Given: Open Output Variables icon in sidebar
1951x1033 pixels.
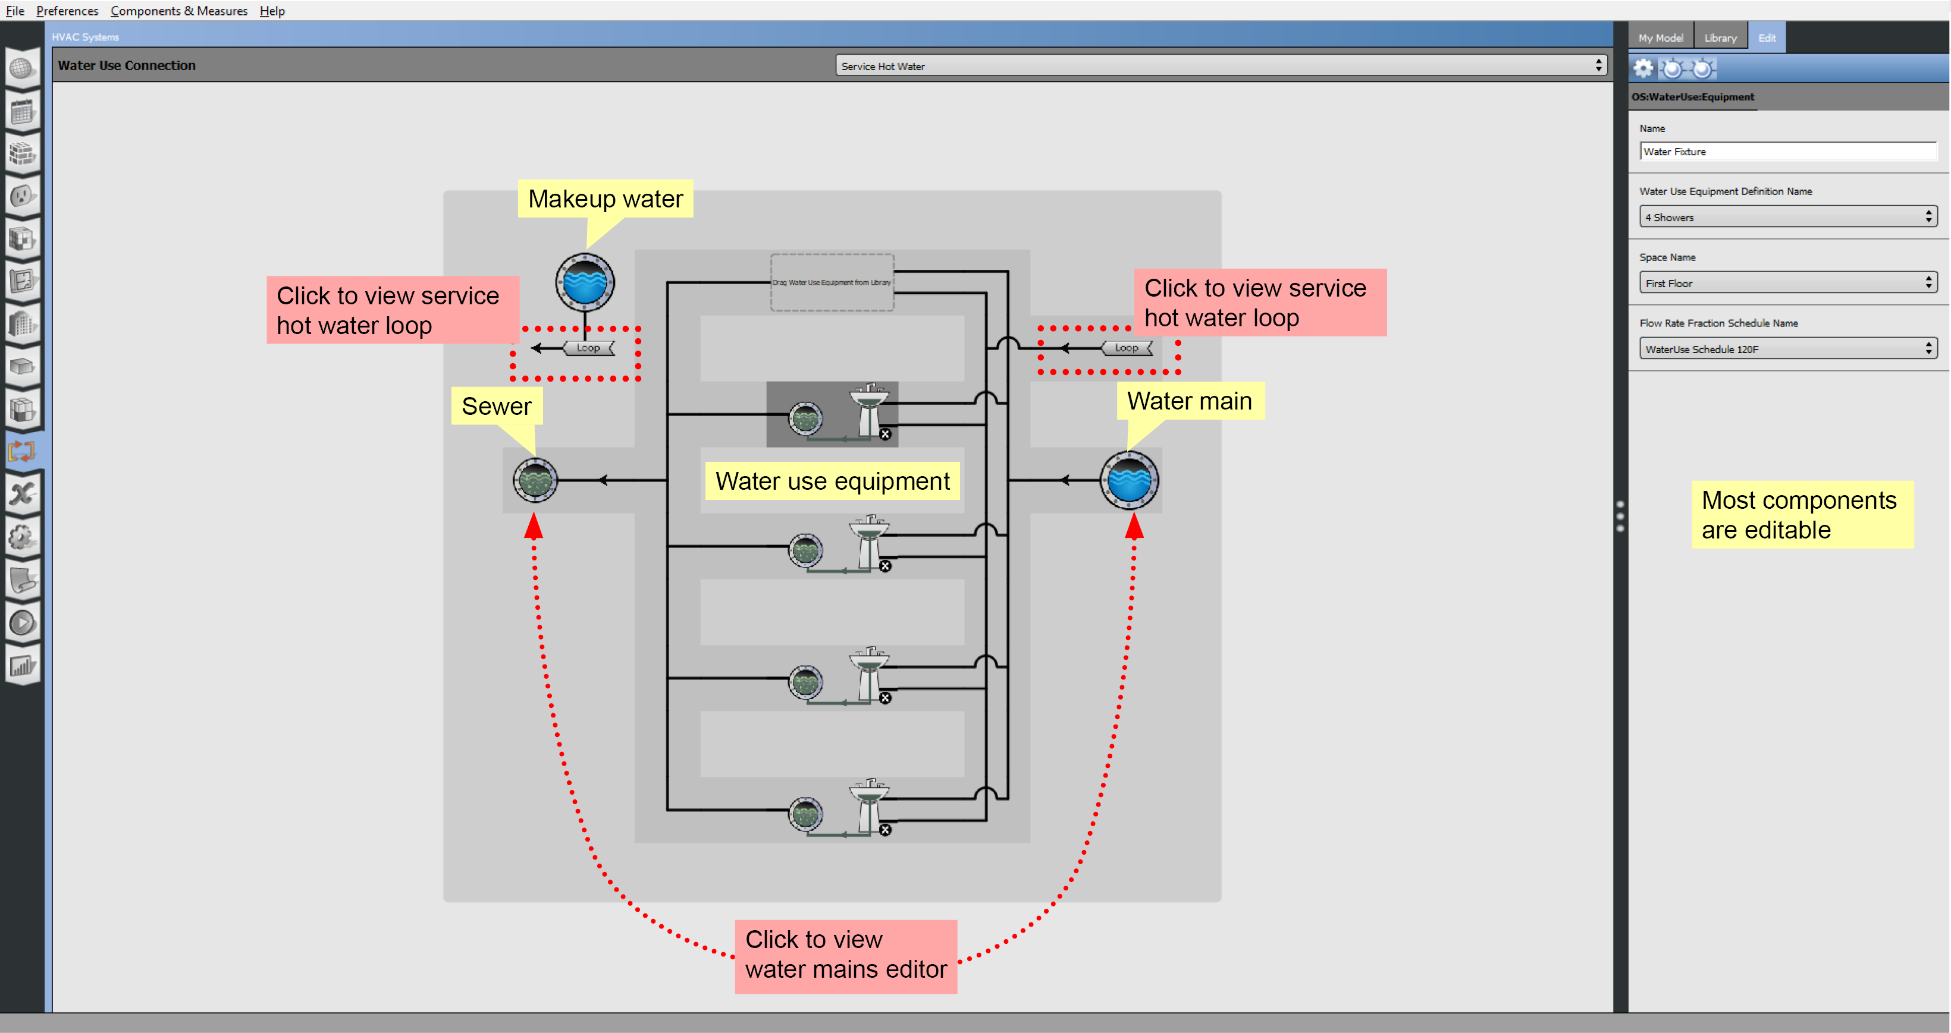Looking at the screenshot, I should [22, 494].
